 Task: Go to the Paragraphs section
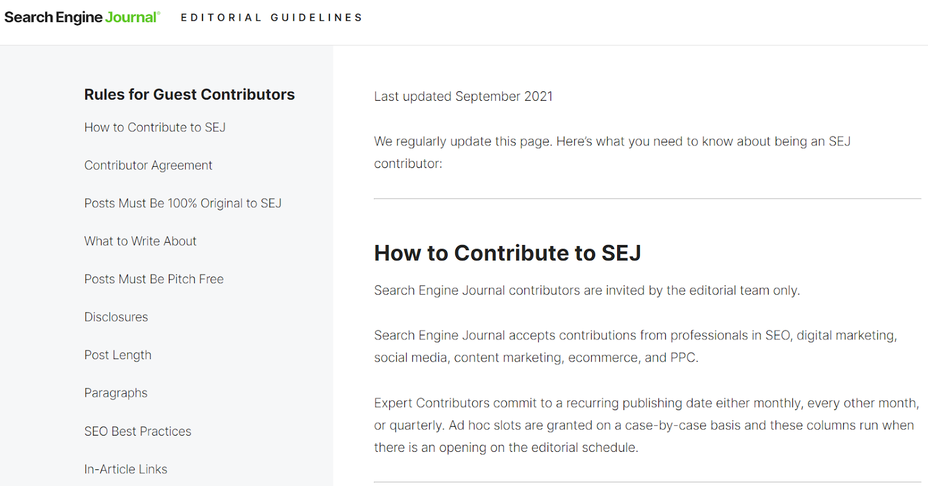pos(115,393)
